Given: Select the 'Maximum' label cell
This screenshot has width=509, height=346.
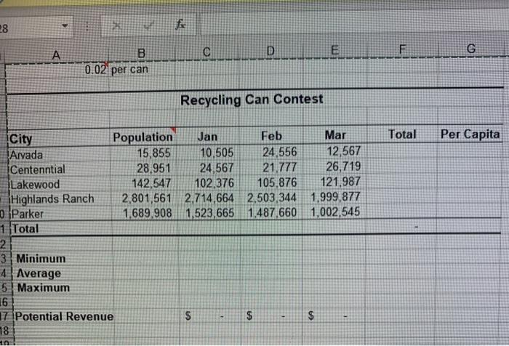Looking at the screenshot, I should 64,288.
